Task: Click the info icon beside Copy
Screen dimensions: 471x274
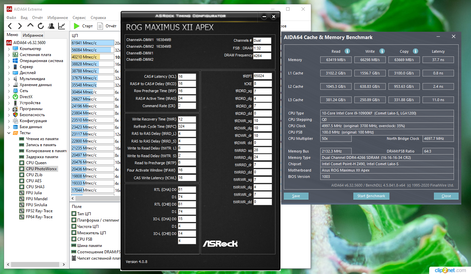Action: click(416, 51)
